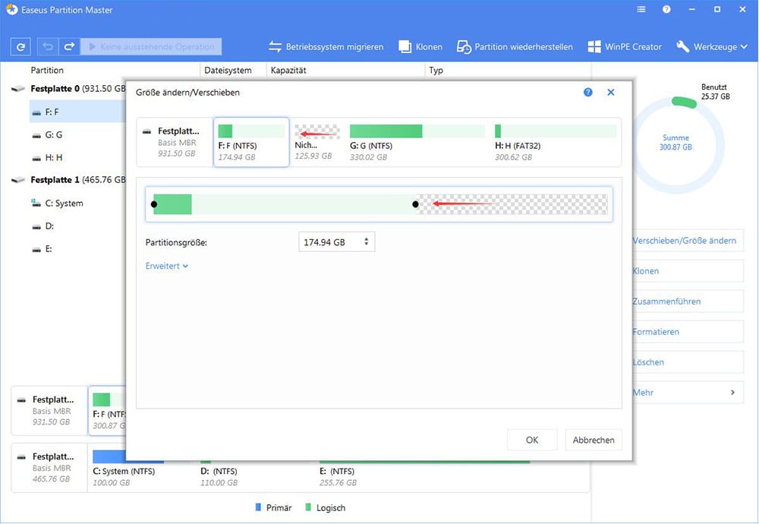
Task: Select partition F: F in the list
Action: click(x=77, y=112)
